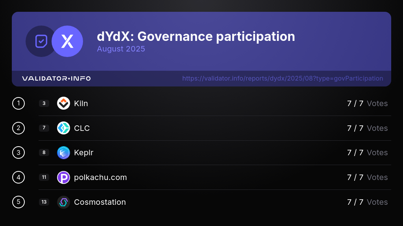Click the Cosmostation validator logo

(x=63, y=202)
